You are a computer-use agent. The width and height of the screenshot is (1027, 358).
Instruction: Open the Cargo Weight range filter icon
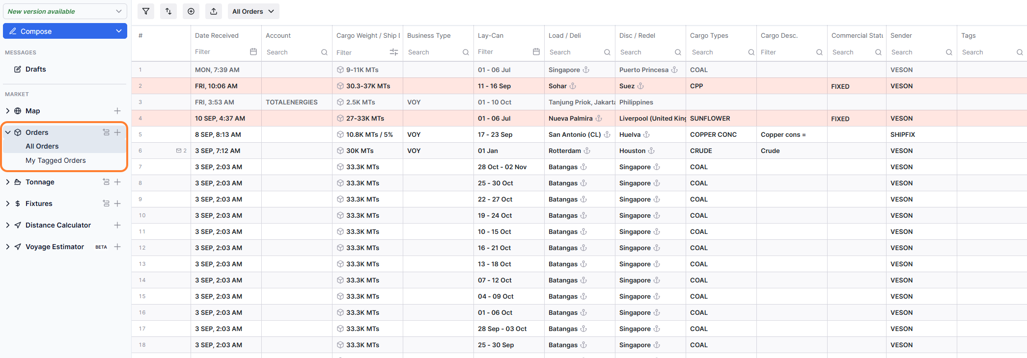click(x=394, y=52)
